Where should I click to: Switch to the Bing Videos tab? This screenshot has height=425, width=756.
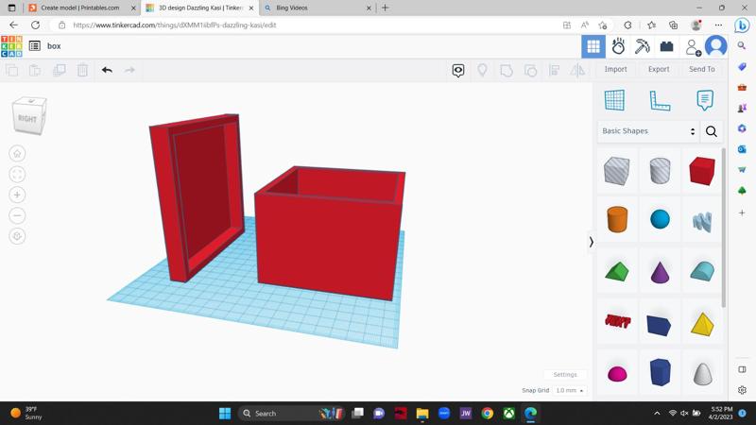(292, 8)
